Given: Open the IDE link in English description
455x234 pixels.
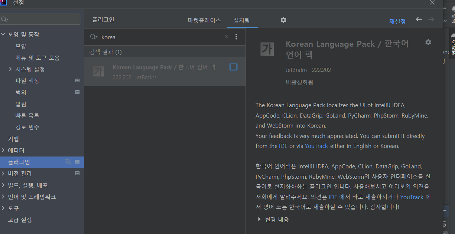Looking at the screenshot, I should (x=283, y=146).
